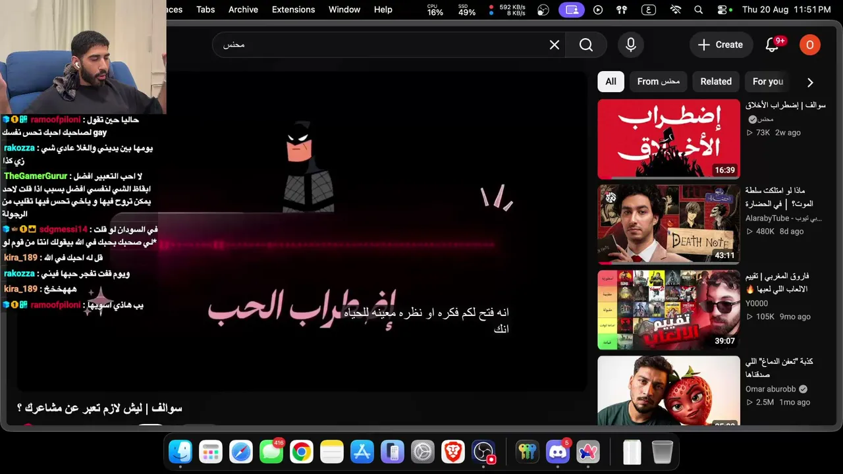Open video title about 'تعفن الدماغ'
843x474 pixels.
pos(779,368)
